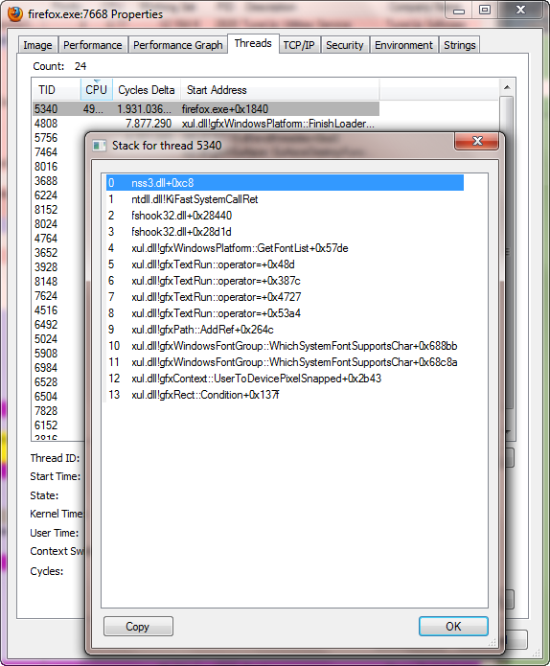Select stack frame 0 nss3.dll+0xc8

tap(285, 183)
